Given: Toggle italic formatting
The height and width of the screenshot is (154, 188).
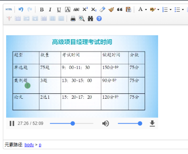Looking at the screenshot, I should pyautogui.click(x=50, y=9).
